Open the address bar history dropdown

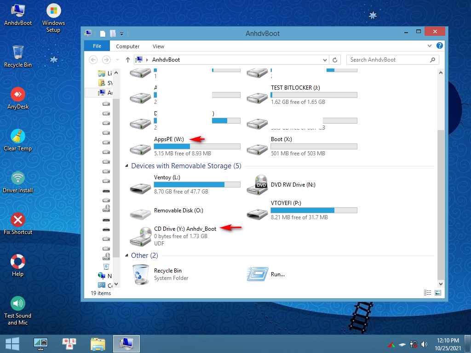[x=325, y=60]
